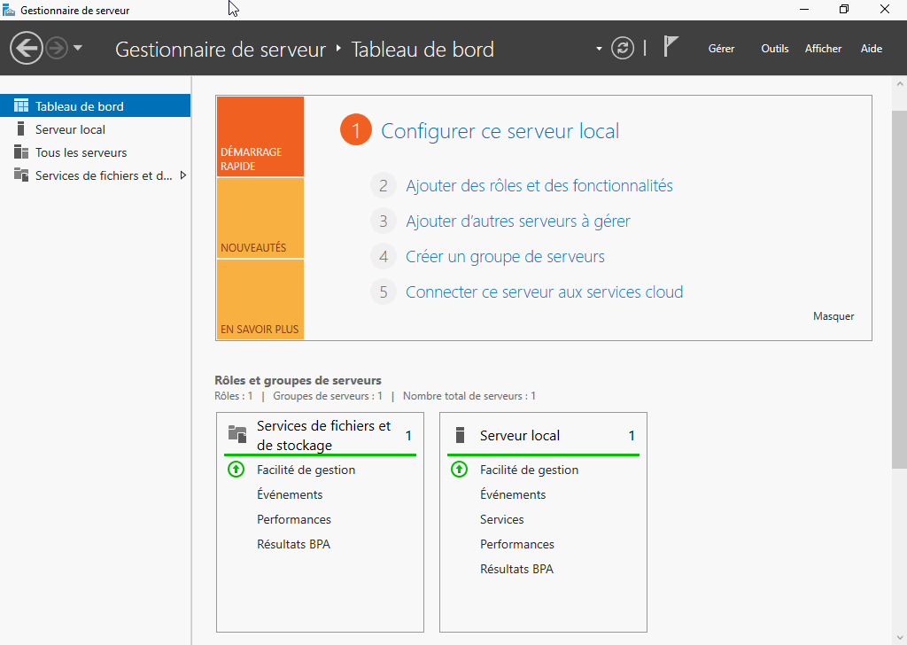Expand Services de fichiers et de stockage submenu

pyautogui.click(x=183, y=175)
